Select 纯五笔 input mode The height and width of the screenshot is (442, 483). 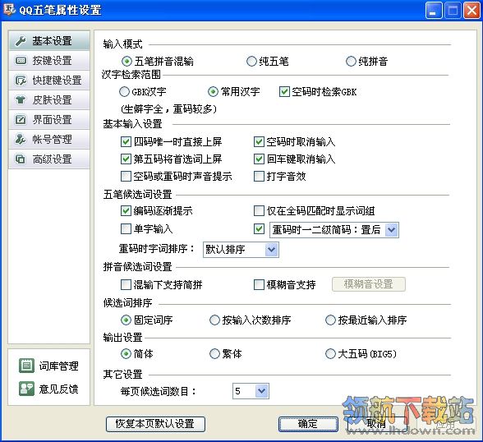click(251, 62)
